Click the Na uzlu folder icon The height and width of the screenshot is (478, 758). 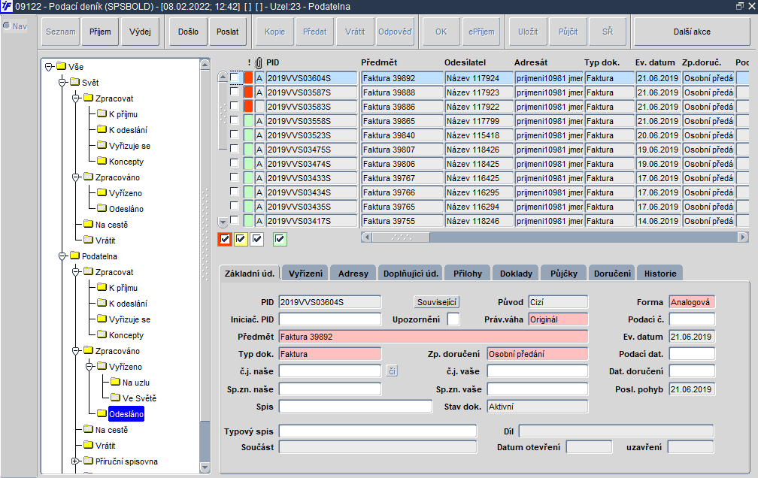coord(115,382)
